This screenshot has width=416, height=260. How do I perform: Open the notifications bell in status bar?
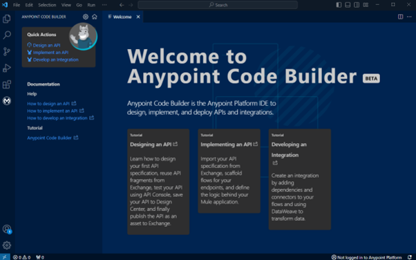(410, 257)
